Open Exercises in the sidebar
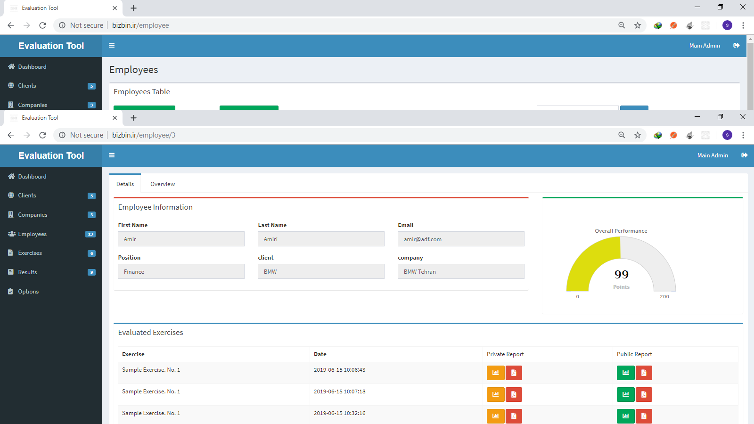The width and height of the screenshot is (754, 424). 51,253
